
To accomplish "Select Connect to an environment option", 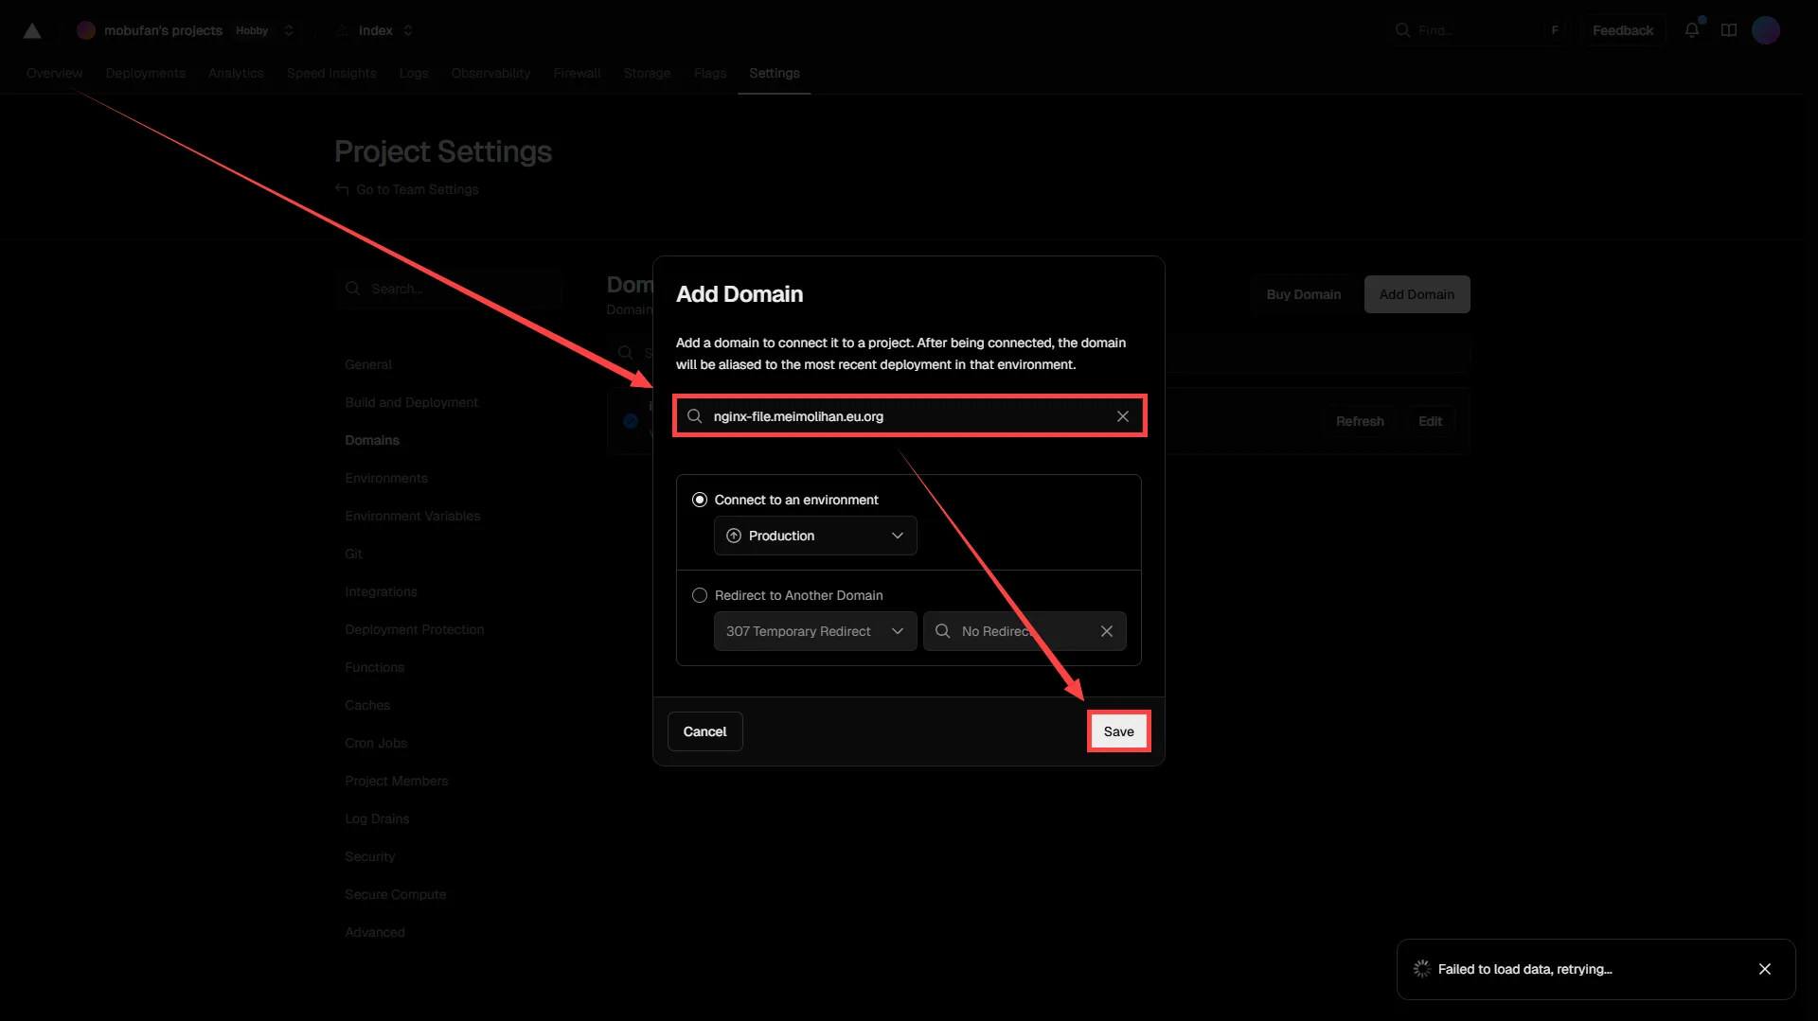I will tap(700, 500).
